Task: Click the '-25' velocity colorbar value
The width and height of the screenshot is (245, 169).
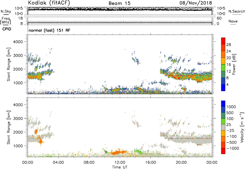Action: [230, 131]
